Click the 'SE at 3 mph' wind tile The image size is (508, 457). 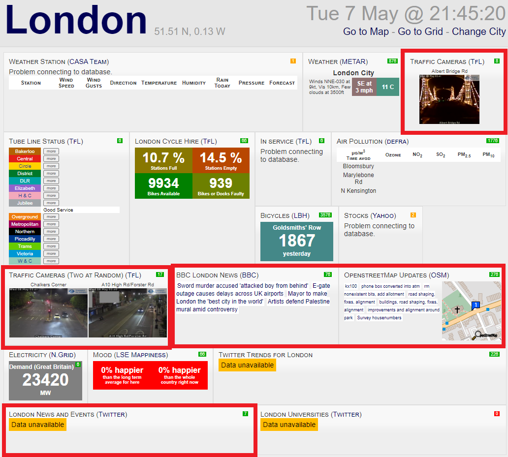[x=364, y=87]
